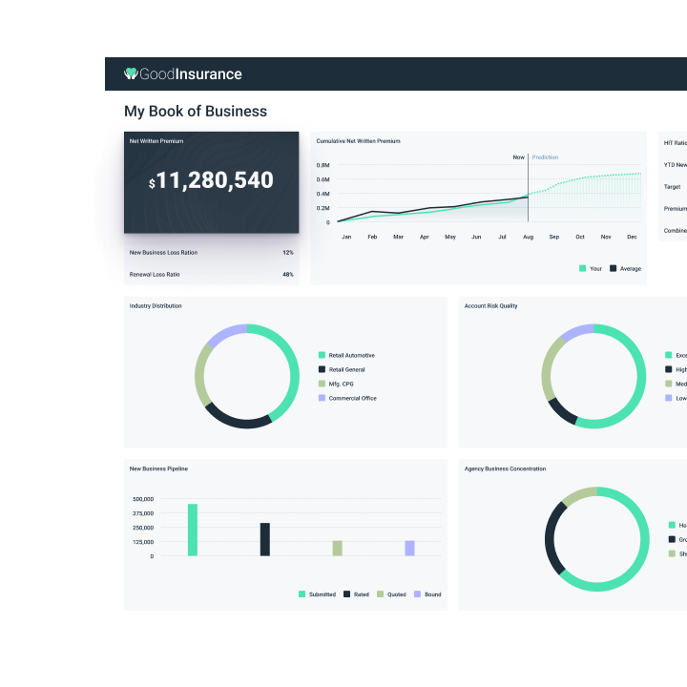This screenshot has height=687, width=687.
Task: Click the Submitted bar in the pipeline chart
Action: coord(193,530)
